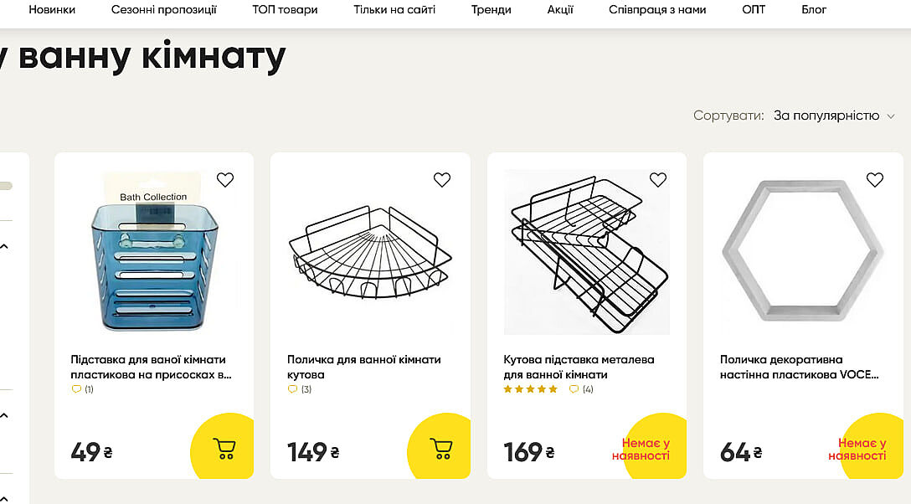Viewport: 911px width, 504px height.
Task: Click the five-star rating on metal stand
Action: coord(530,389)
